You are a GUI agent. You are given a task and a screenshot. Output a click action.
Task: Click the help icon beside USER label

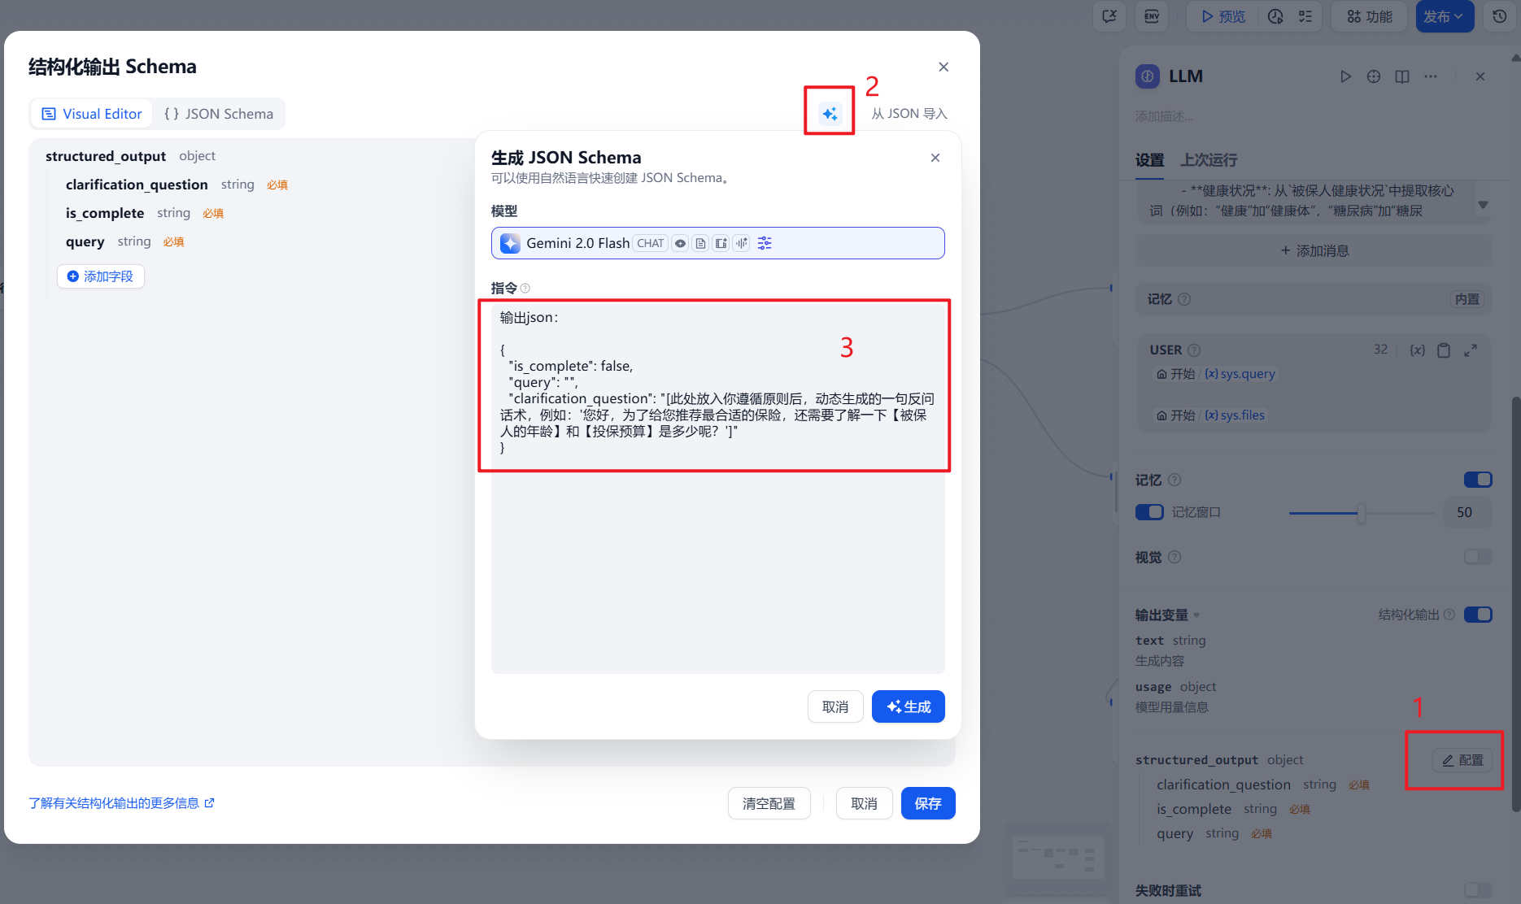1194,350
